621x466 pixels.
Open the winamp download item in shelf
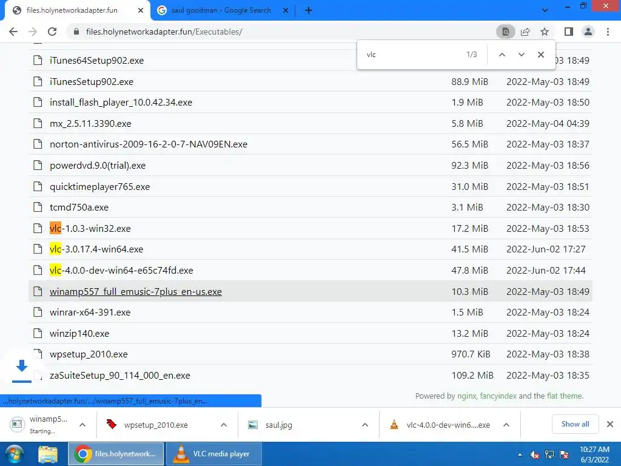(39, 424)
